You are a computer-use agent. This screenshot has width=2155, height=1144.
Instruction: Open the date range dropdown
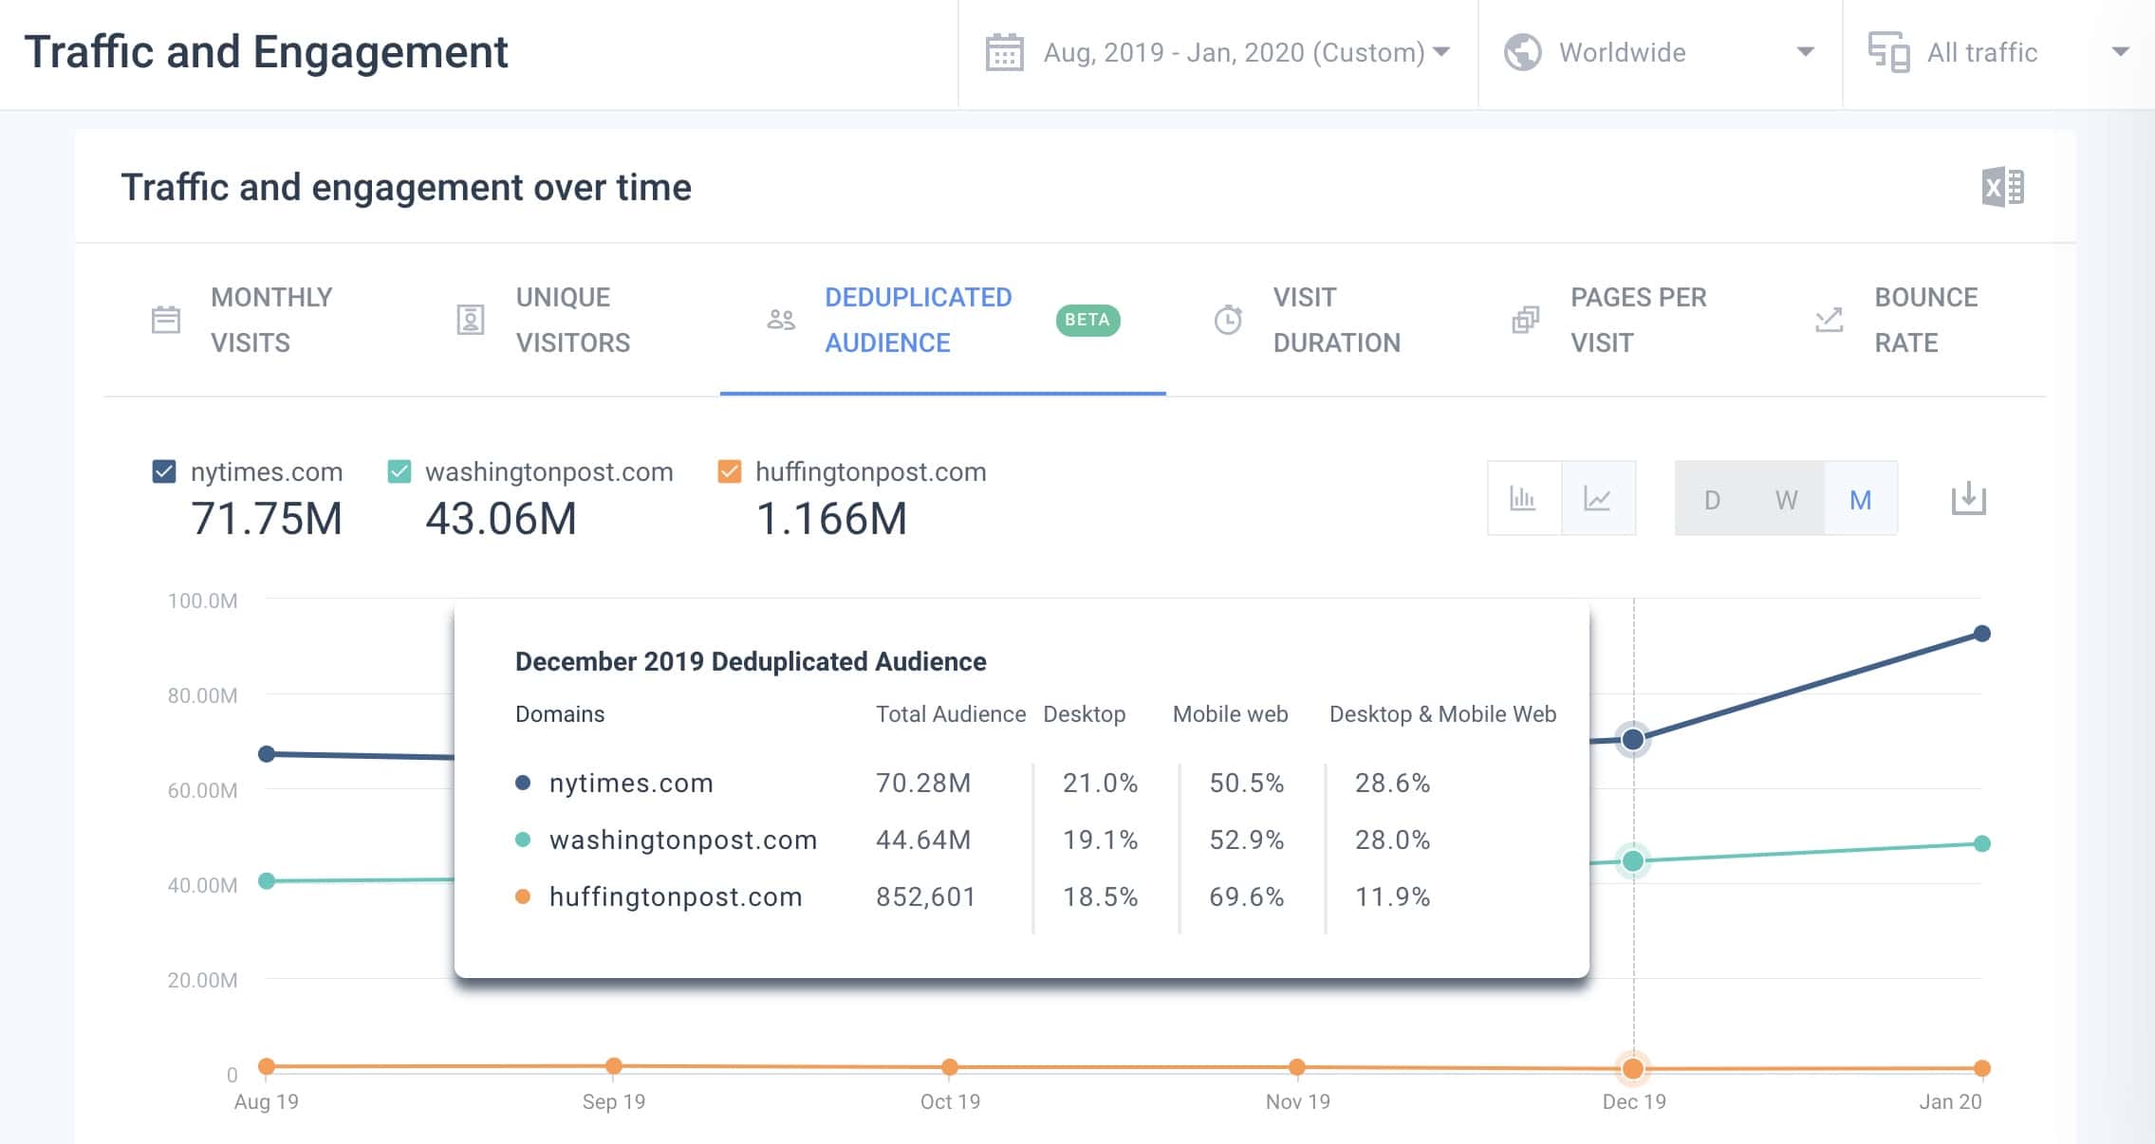(x=1218, y=53)
